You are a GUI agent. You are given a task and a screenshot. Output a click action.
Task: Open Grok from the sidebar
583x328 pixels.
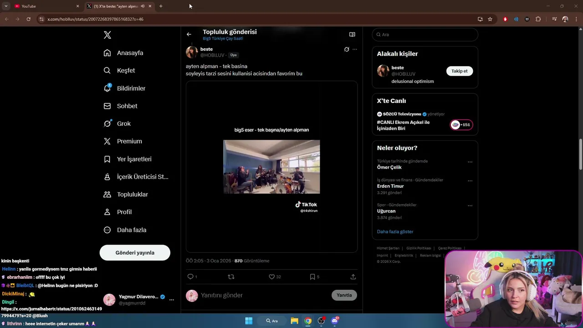[x=118, y=123]
